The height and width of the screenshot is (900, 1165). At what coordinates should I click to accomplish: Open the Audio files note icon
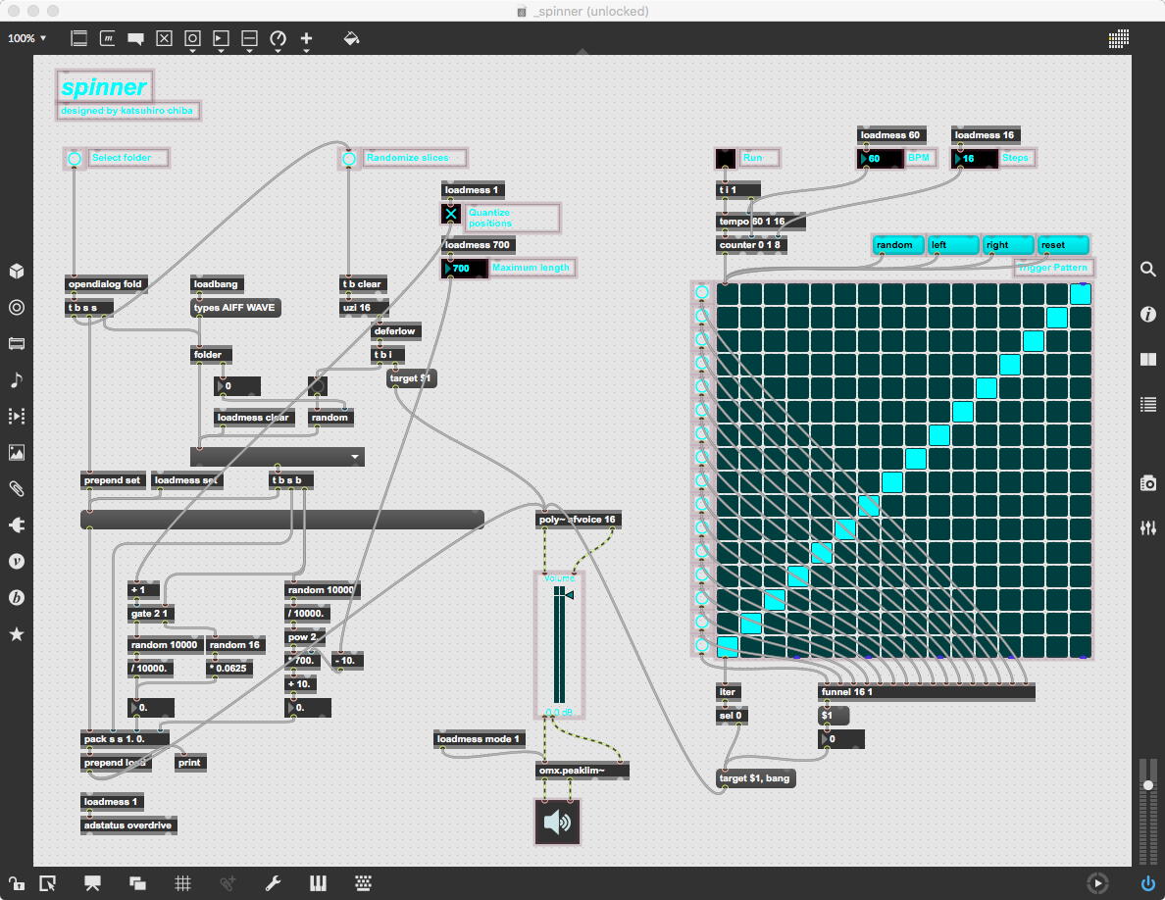click(17, 380)
